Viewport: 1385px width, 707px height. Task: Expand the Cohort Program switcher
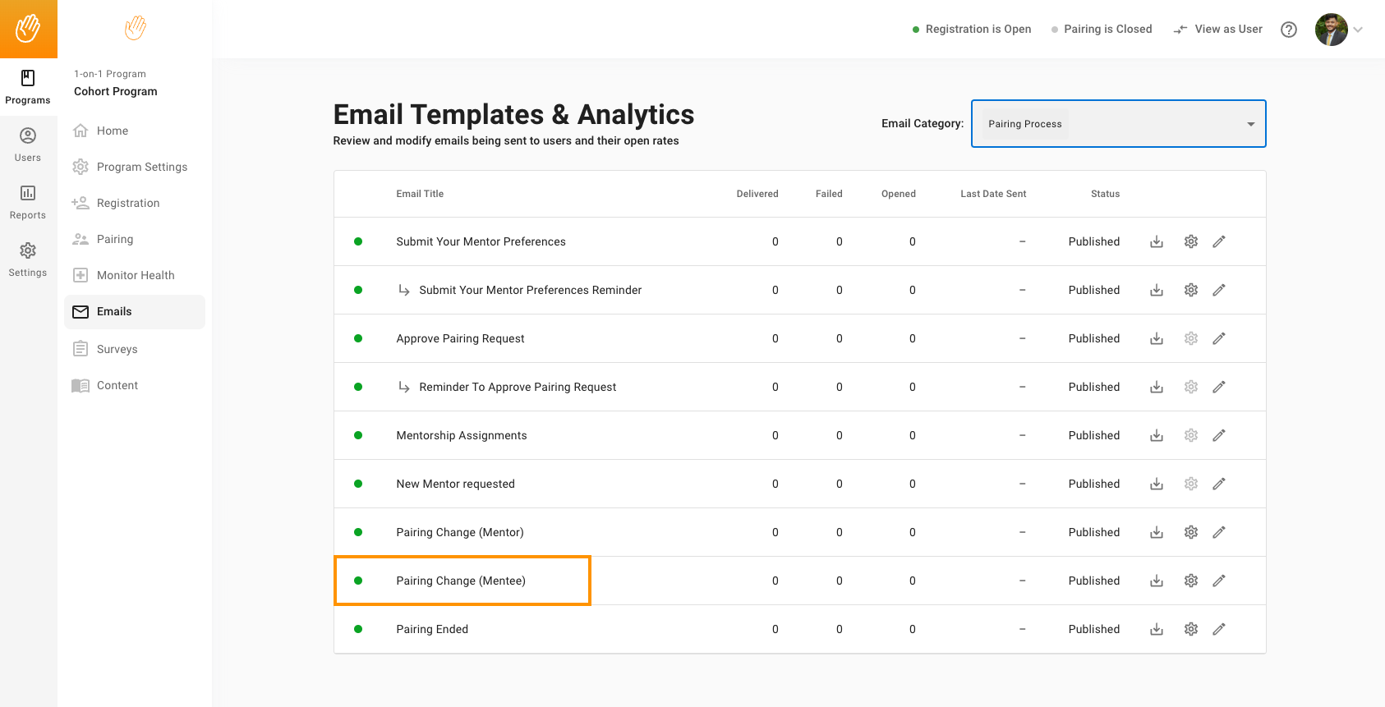pos(116,91)
